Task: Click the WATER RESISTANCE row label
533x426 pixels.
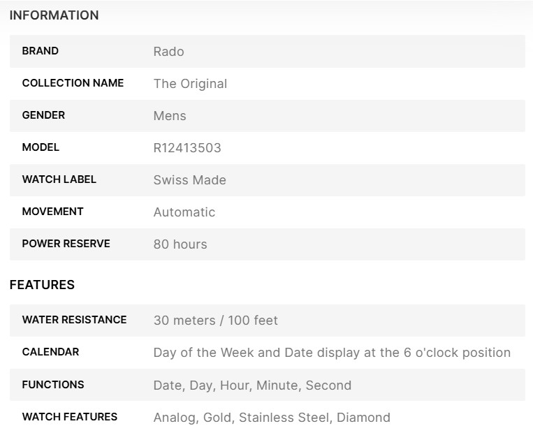Action: coord(74,320)
